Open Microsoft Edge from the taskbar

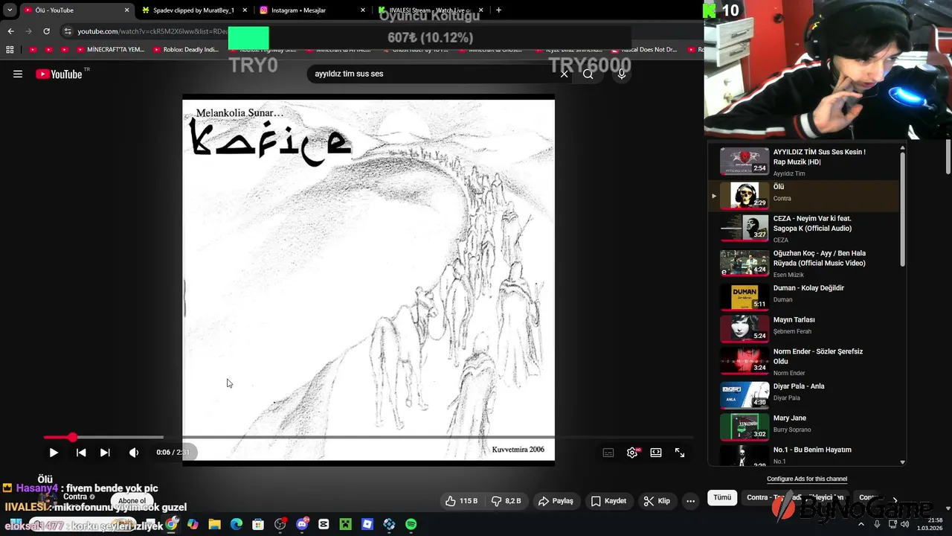click(236, 524)
